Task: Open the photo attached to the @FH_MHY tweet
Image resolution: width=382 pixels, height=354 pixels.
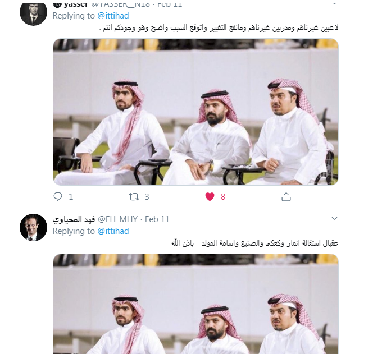Action: click(195, 304)
